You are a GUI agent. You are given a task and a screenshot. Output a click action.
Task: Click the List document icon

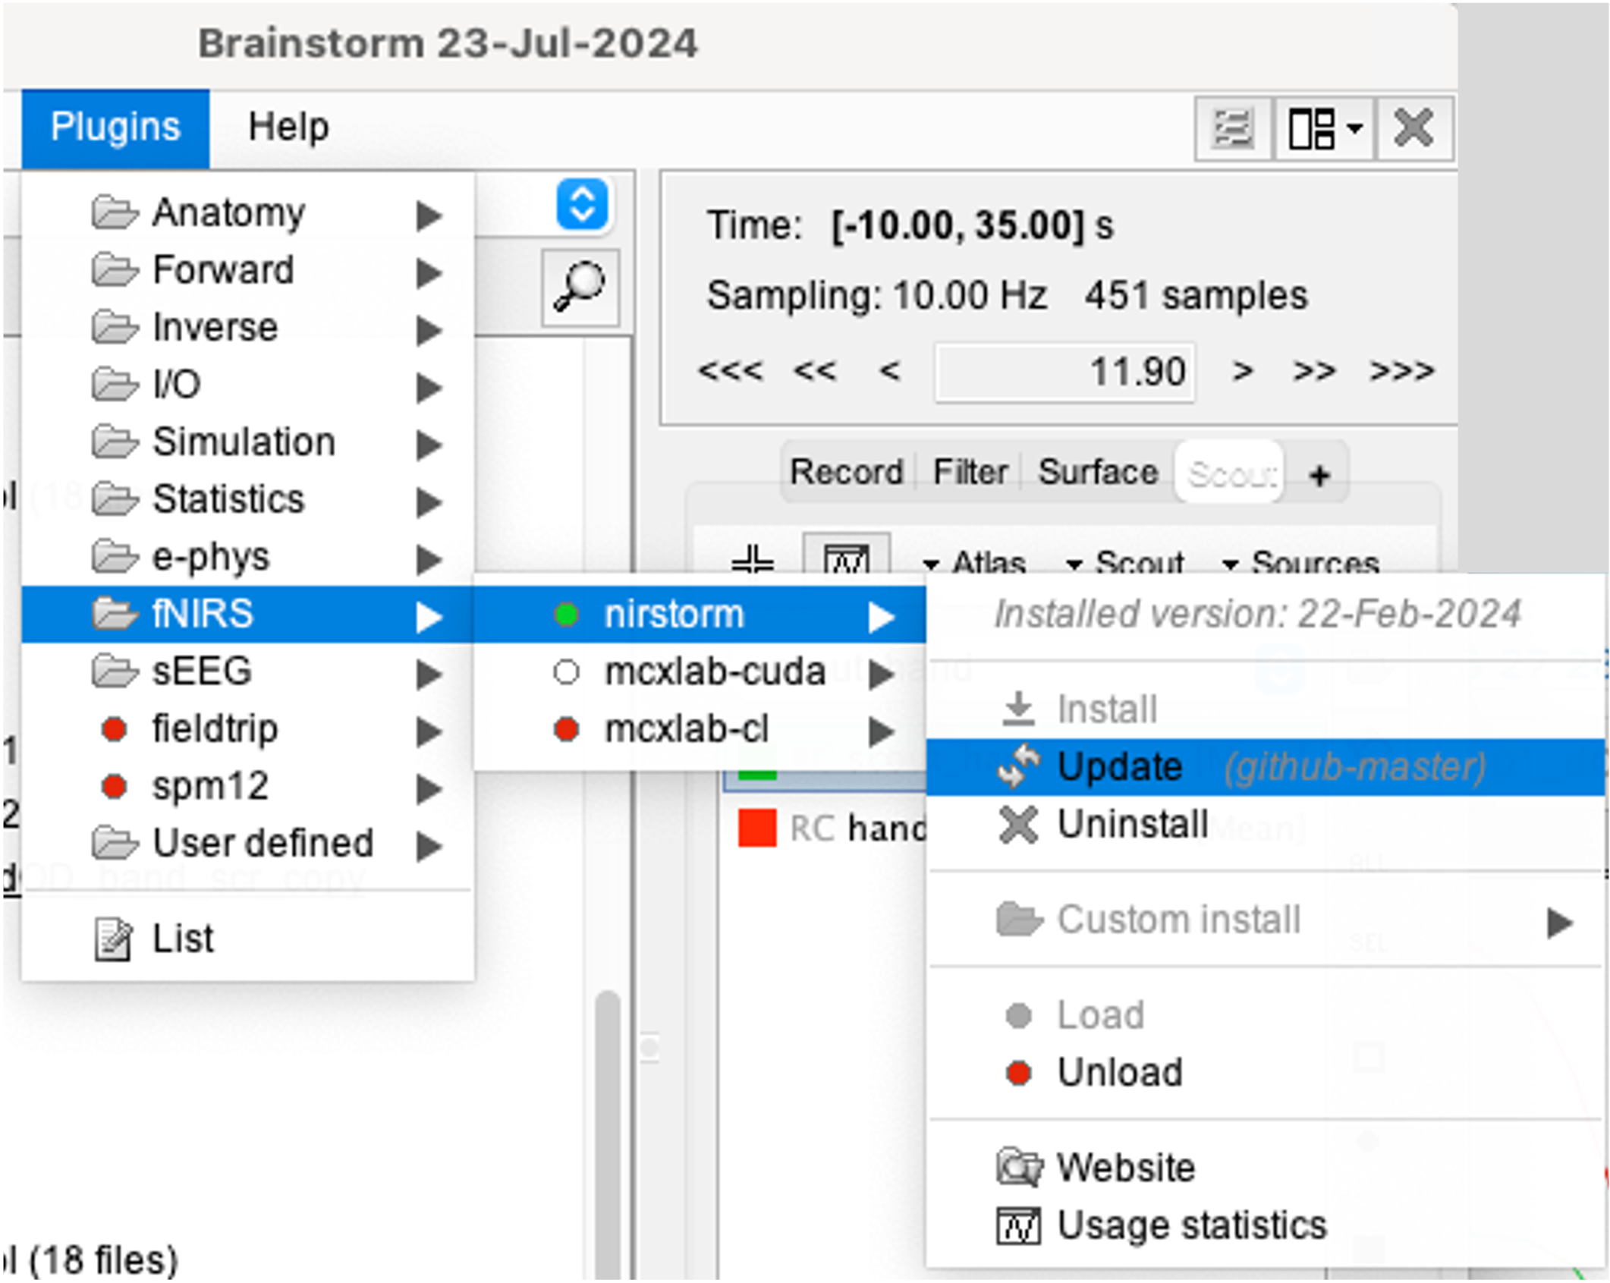click(113, 939)
